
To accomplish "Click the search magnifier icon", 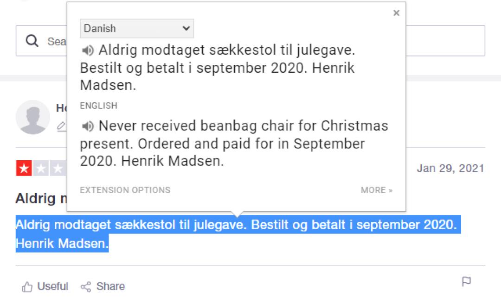I will pos(32,41).
